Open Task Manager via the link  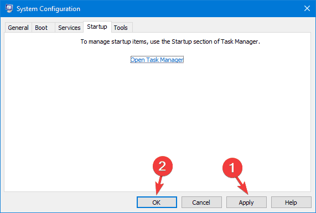(x=157, y=60)
